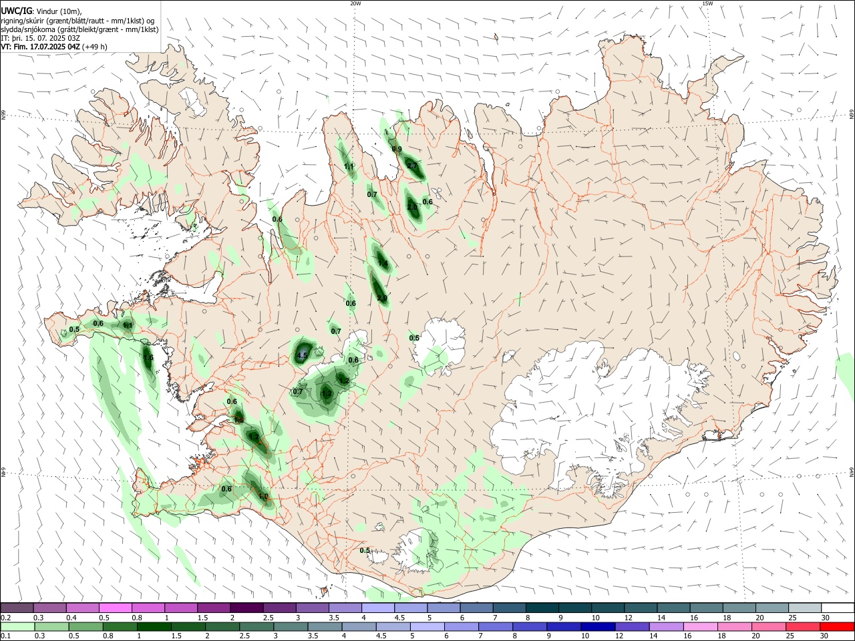Click the 15W longitude label
The width and height of the screenshot is (855, 641).
tap(708, 3)
